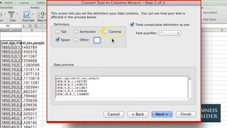The width and height of the screenshot is (227, 128).
Task: Open the PivotTable dropdown arrow
Action: 33,14
